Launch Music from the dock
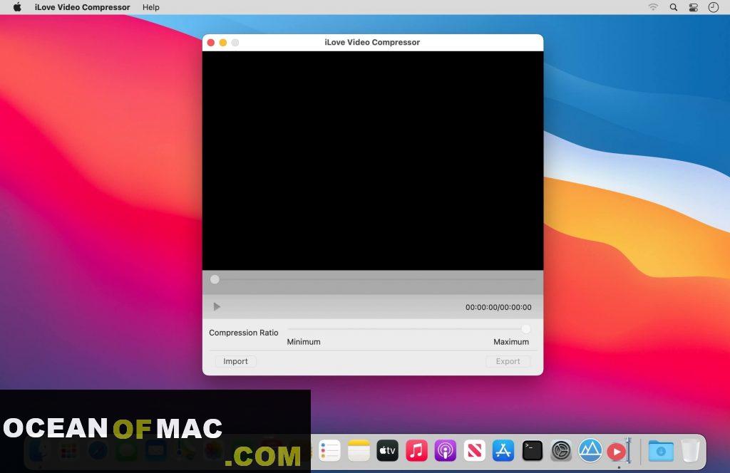The width and height of the screenshot is (730, 473). [416, 450]
